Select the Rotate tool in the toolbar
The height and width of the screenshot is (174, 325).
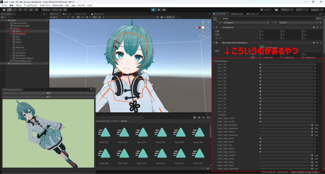point(15,10)
